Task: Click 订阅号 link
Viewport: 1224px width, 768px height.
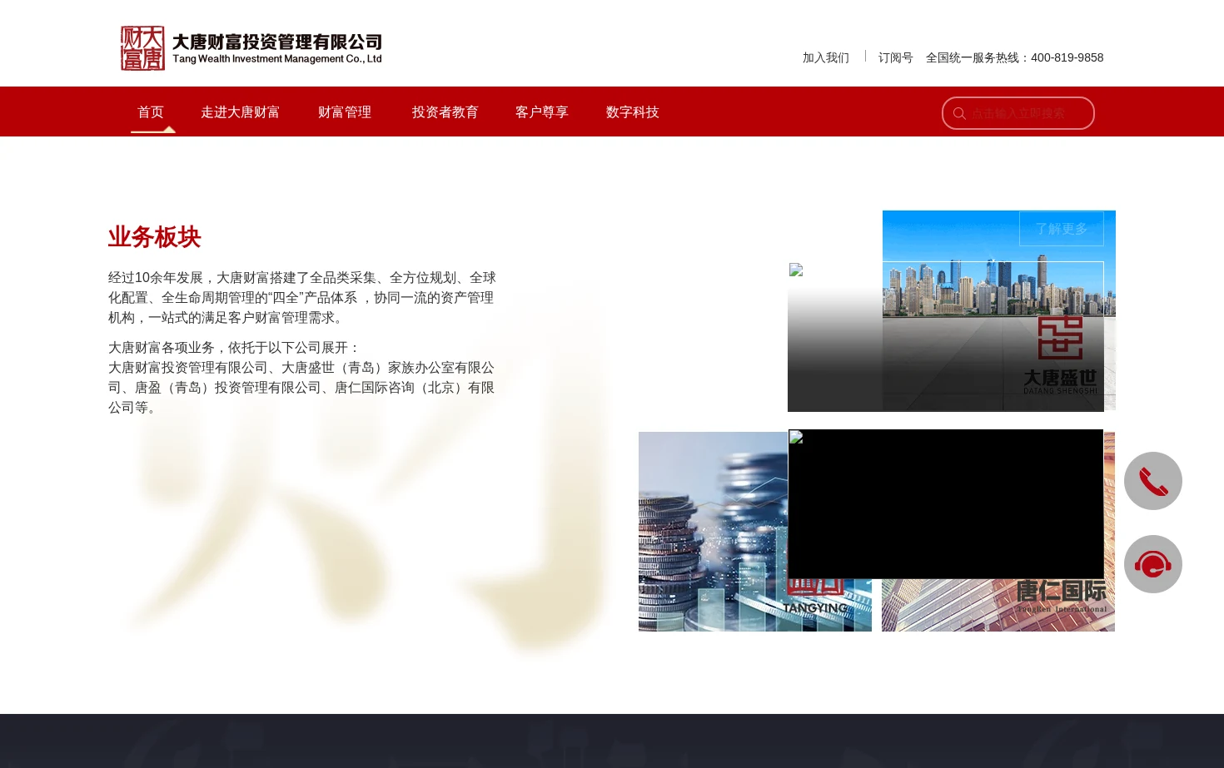Action: (x=896, y=57)
